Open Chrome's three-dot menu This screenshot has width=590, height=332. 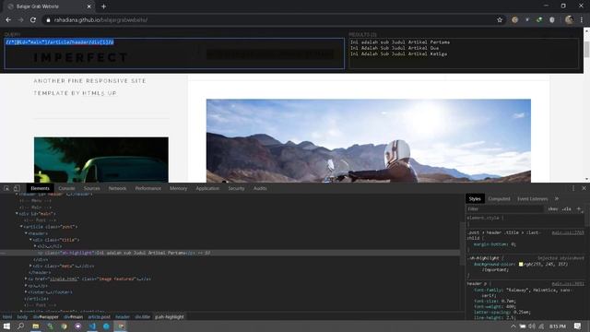tap(582, 20)
